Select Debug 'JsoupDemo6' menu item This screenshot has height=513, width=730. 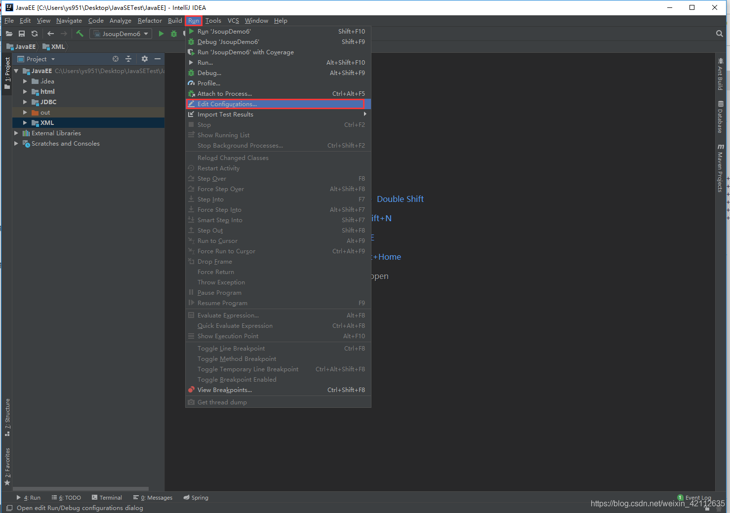[x=278, y=42]
